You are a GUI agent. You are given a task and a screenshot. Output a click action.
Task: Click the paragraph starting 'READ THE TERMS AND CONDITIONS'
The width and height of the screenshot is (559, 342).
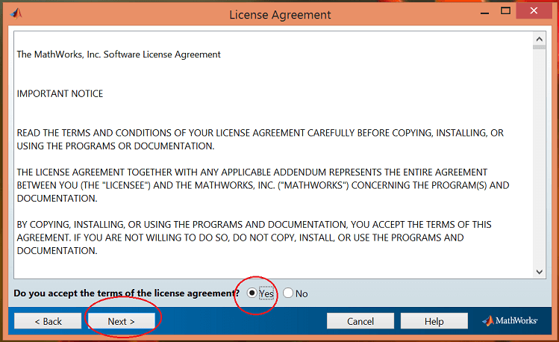point(260,140)
